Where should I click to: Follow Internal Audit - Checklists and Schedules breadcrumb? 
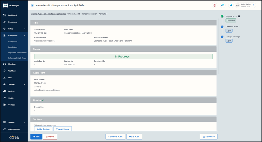click(x=48, y=14)
